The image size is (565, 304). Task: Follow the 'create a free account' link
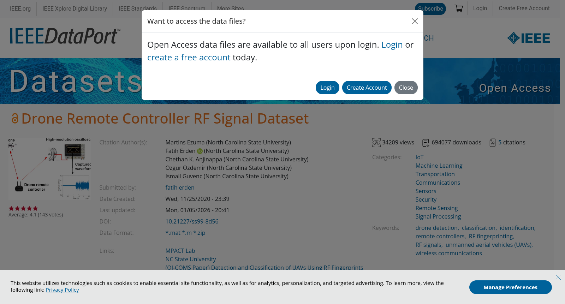pyautogui.click(x=189, y=58)
